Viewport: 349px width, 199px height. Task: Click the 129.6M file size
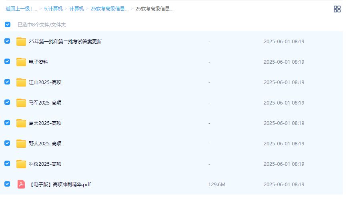[x=217, y=185]
